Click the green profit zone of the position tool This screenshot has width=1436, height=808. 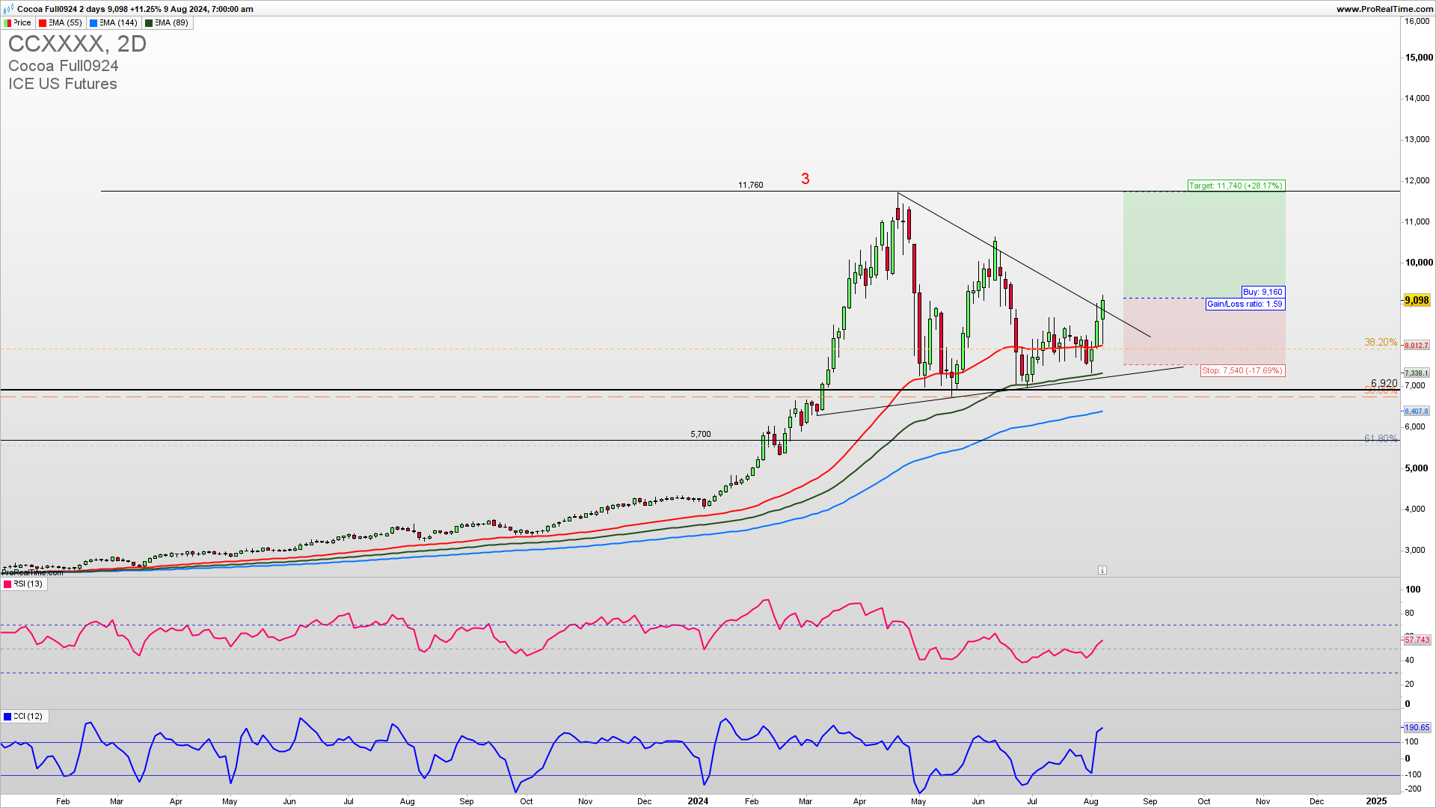(x=1204, y=243)
